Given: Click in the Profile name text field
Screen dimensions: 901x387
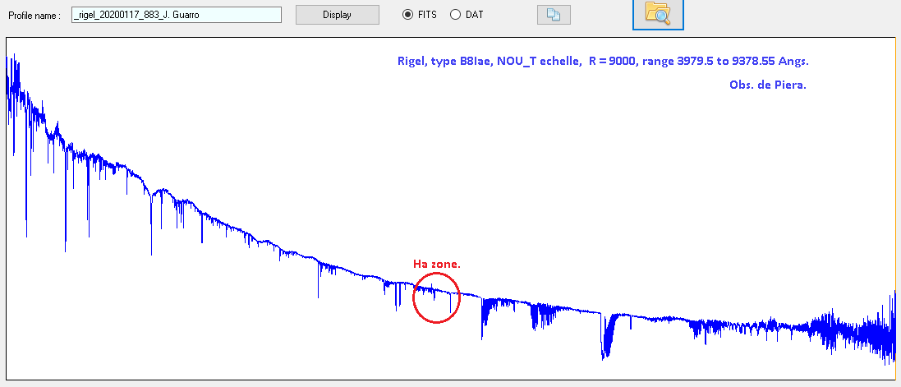Looking at the screenshot, I should click(177, 15).
